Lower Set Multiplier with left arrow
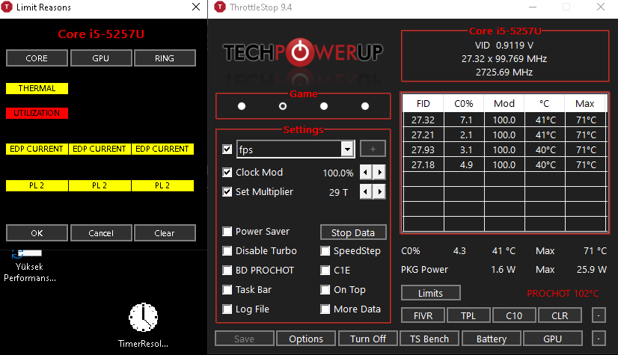Image resolution: width=618 pixels, height=355 pixels. point(366,191)
